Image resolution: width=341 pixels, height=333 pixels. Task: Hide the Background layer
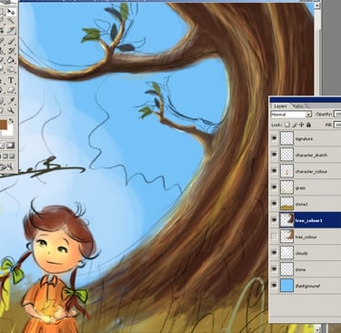[275, 286]
